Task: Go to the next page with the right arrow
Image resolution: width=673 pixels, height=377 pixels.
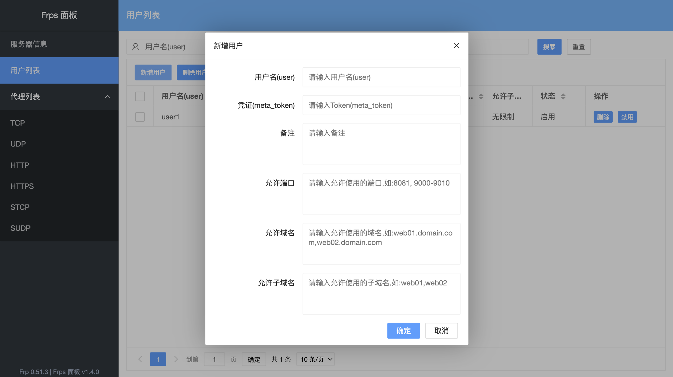Action: pyautogui.click(x=176, y=359)
